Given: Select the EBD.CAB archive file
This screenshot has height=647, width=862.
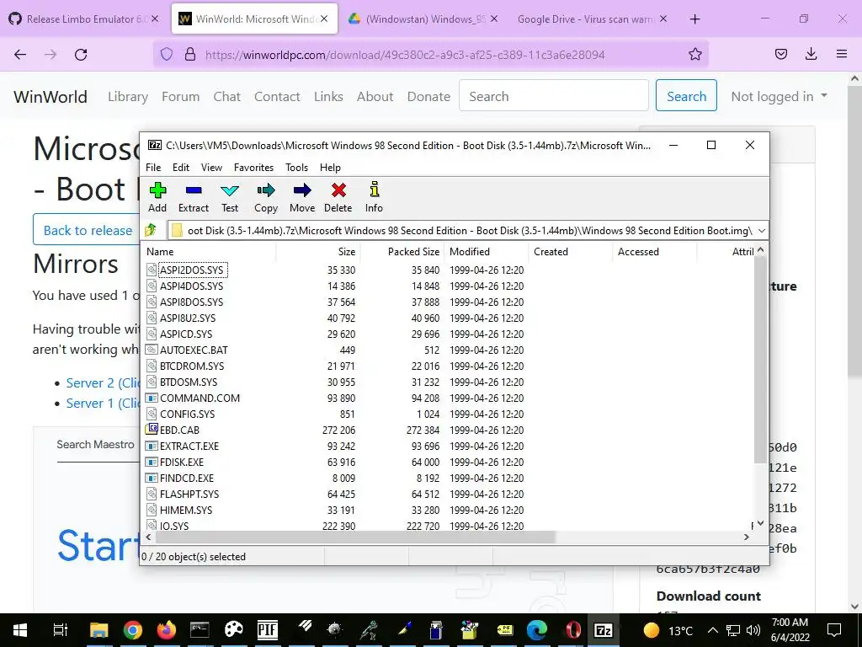Looking at the screenshot, I should coord(180,430).
